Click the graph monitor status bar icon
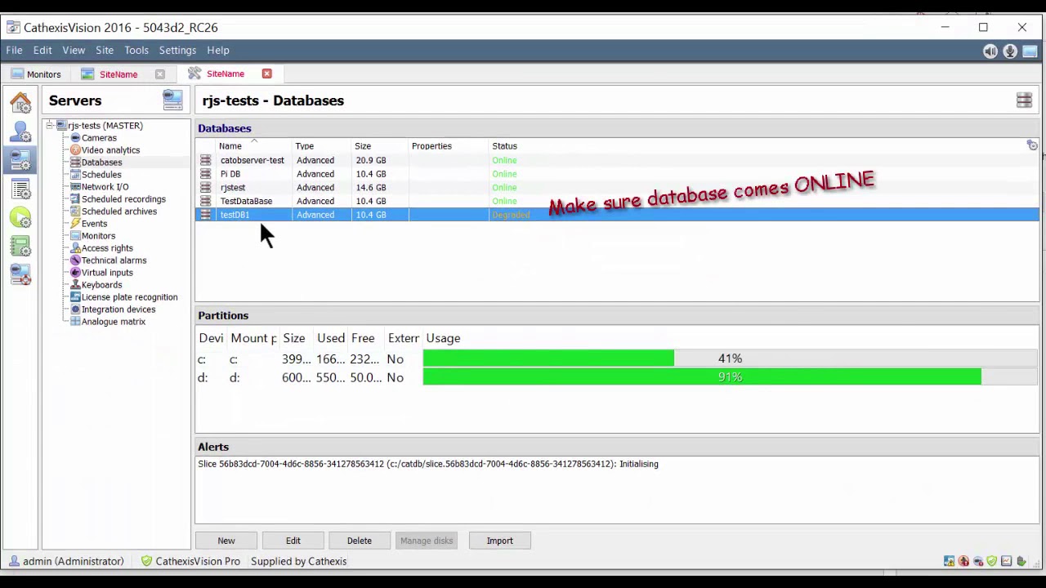This screenshot has width=1046, height=588. click(1006, 561)
